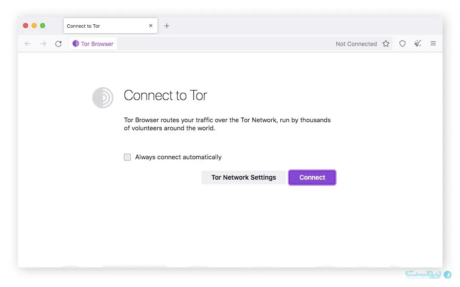Click the Tor onion icon in address bar
This screenshot has width=460, height=287.
point(76,44)
